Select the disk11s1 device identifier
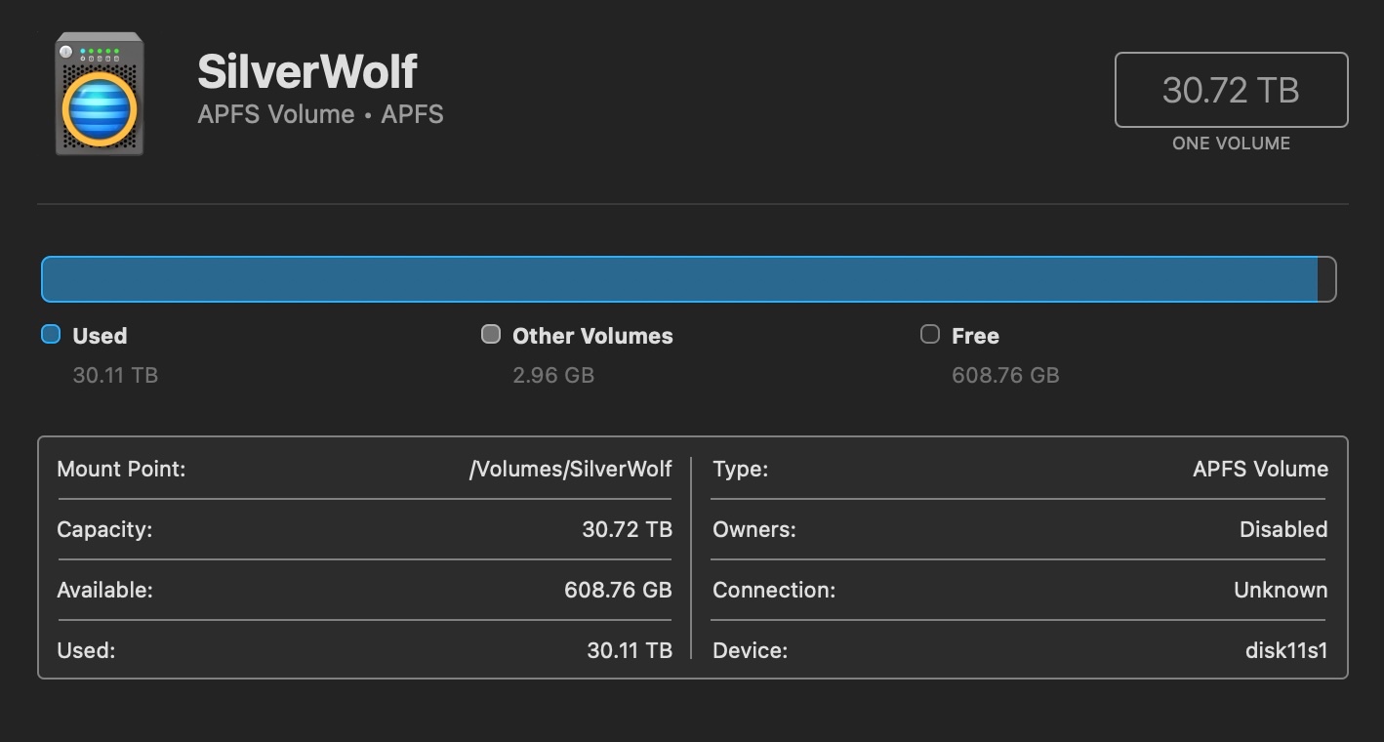 click(1286, 650)
